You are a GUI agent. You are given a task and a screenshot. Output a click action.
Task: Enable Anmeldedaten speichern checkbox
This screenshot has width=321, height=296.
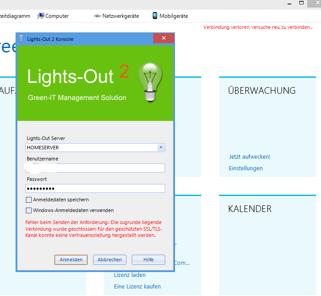pos(28,200)
